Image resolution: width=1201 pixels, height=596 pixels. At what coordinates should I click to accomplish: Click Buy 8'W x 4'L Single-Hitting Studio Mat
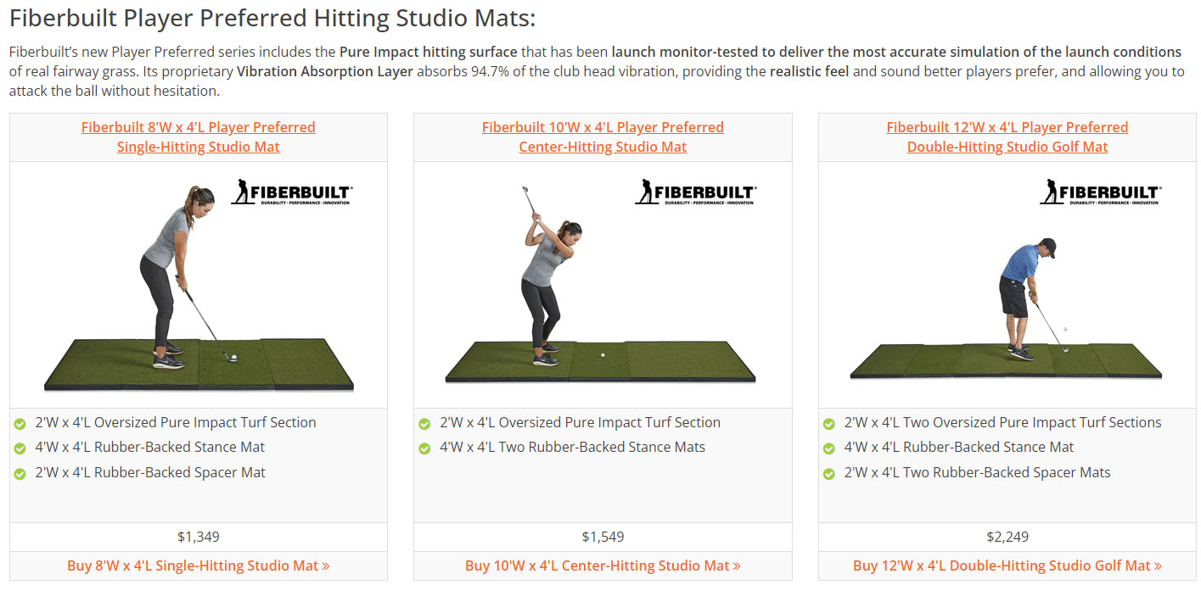199,565
